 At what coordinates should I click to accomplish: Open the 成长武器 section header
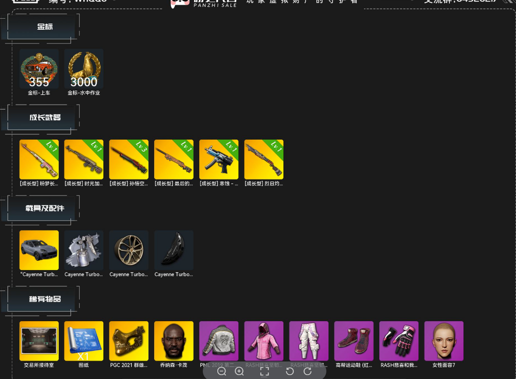coord(45,117)
